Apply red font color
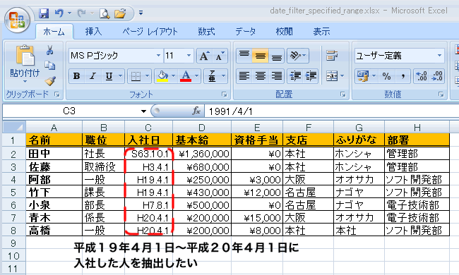This screenshot has height=275, width=459. click(x=186, y=76)
